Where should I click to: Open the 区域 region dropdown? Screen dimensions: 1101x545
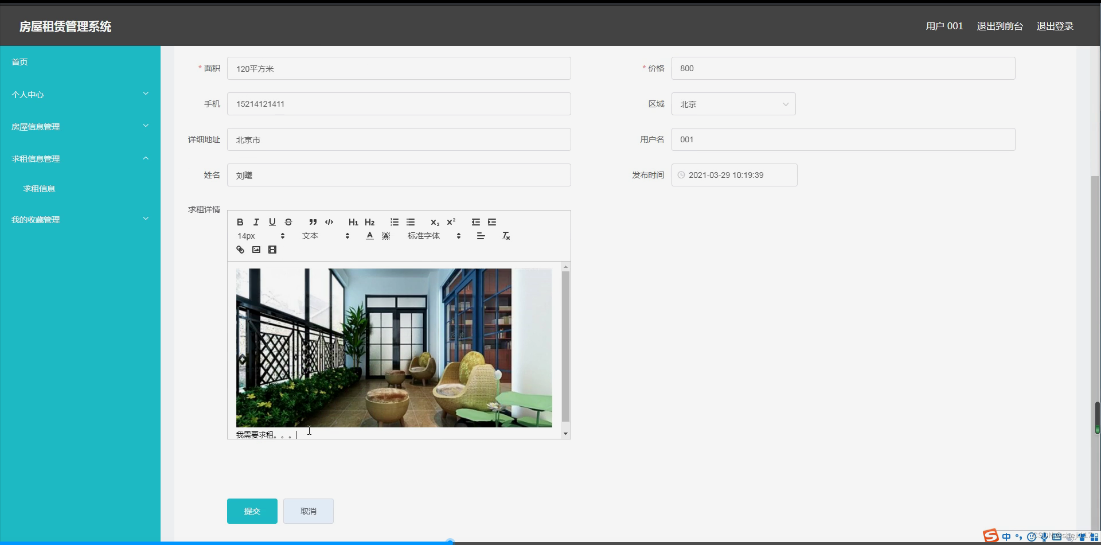(733, 104)
